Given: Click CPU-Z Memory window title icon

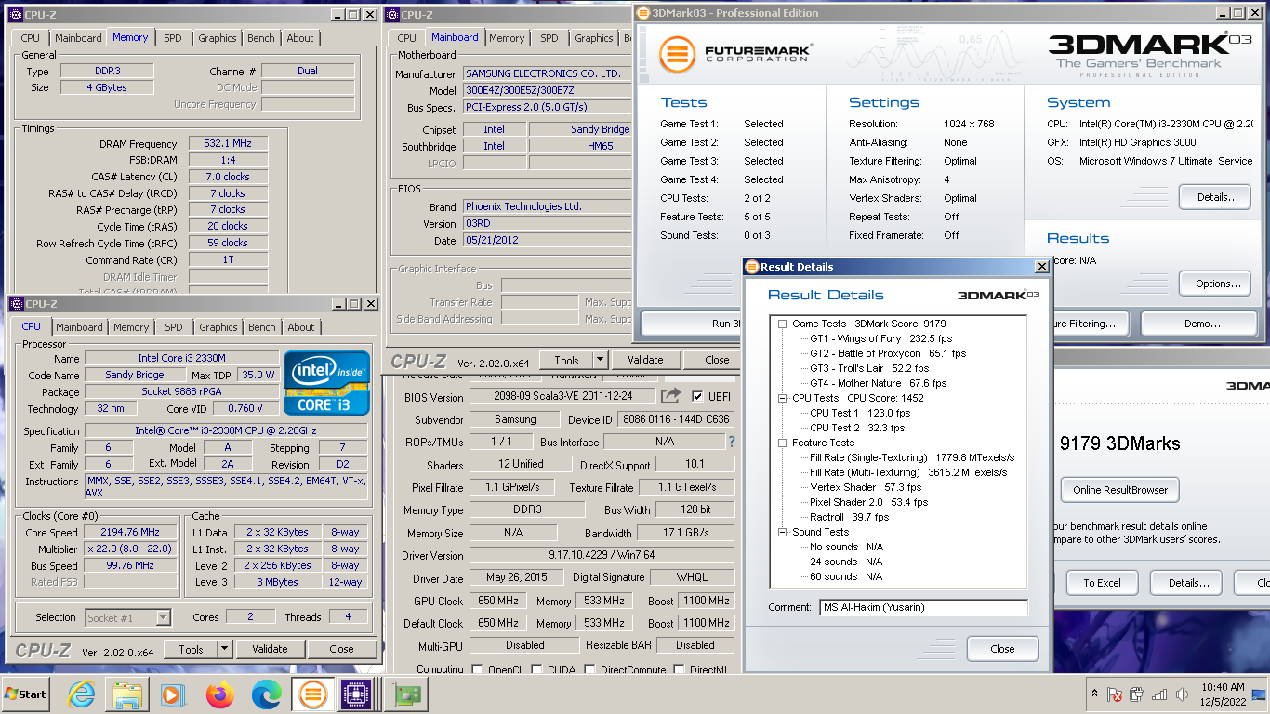Looking at the screenshot, I should point(16,15).
